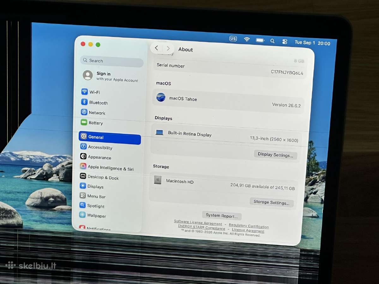Switch US input source in menu bar
The height and width of the screenshot is (284, 379).
[233, 38]
